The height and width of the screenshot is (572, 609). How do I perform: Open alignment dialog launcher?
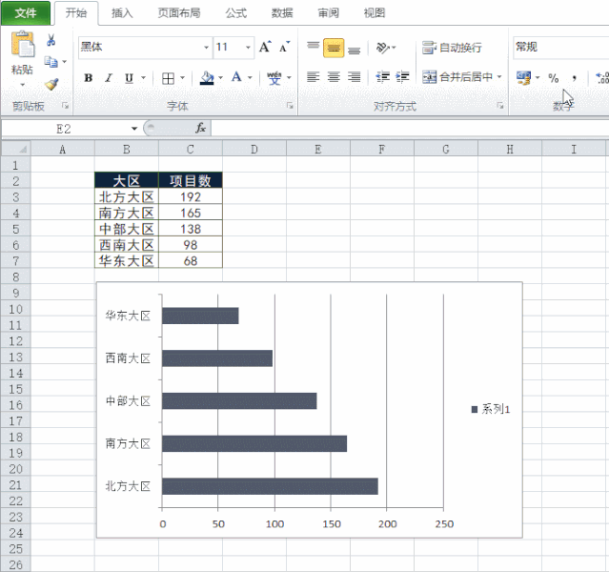(500, 106)
